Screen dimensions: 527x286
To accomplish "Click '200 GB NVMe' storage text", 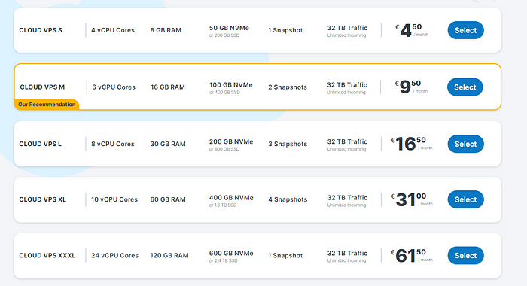I will pos(231,141).
